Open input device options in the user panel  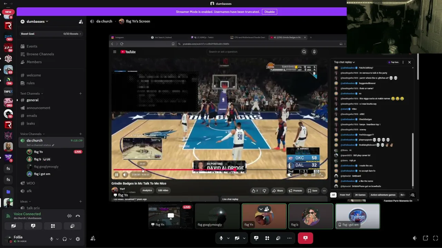pyautogui.click(x=57, y=239)
